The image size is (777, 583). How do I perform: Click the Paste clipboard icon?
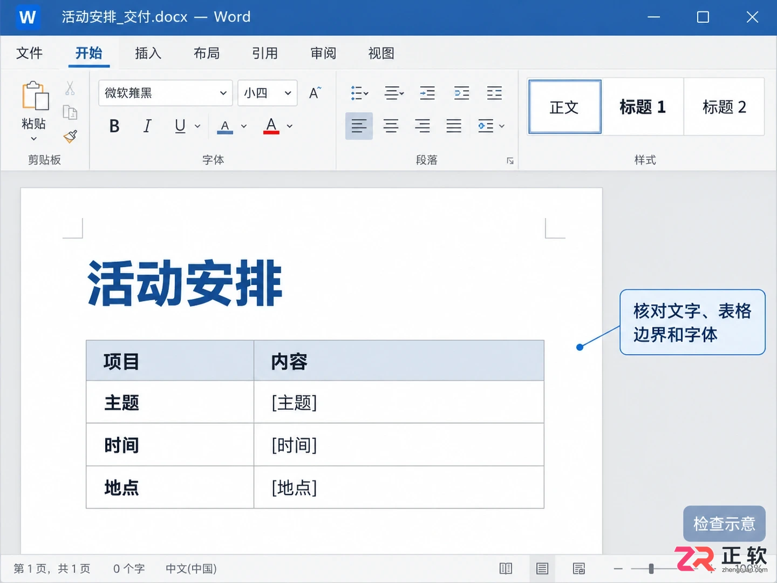[x=35, y=96]
